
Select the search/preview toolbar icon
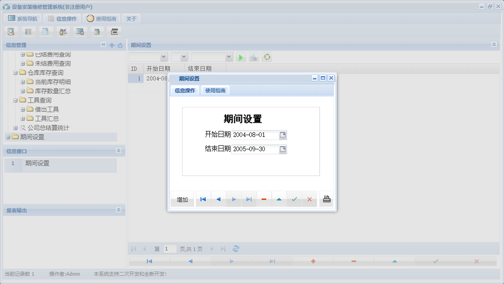[x=11, y=31]
